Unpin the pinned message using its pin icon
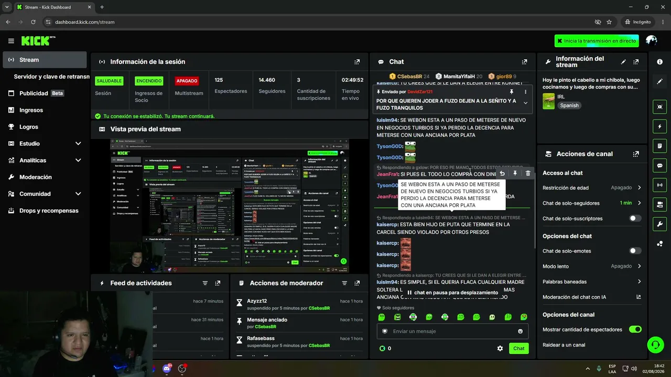The width and height of the screenshot is (671, 377). (x=512, y=92)
